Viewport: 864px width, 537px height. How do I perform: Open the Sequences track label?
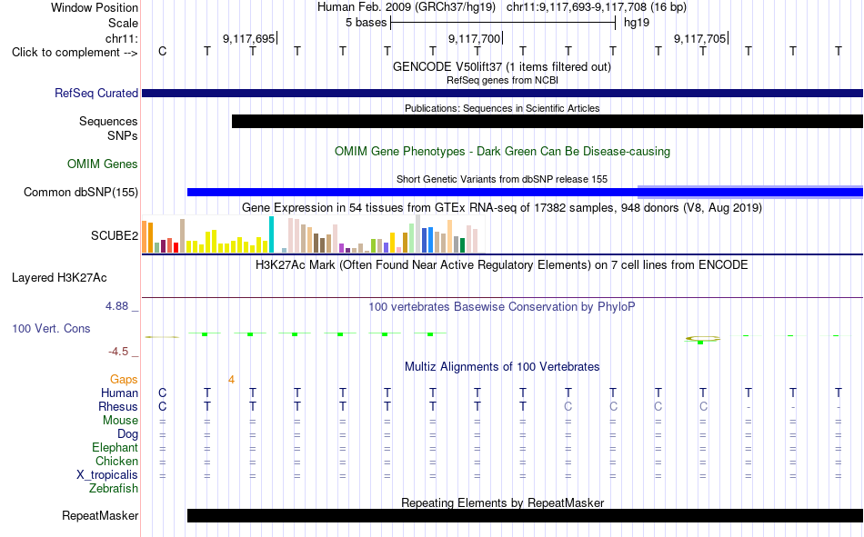coord(108,121)
